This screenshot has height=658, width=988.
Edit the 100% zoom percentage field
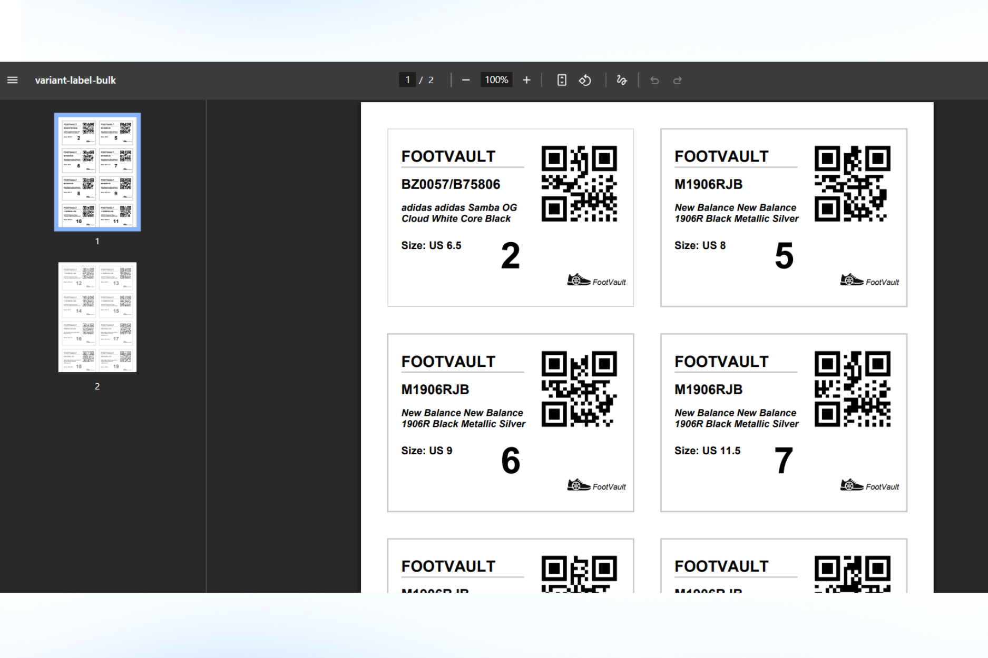(495, 80)
